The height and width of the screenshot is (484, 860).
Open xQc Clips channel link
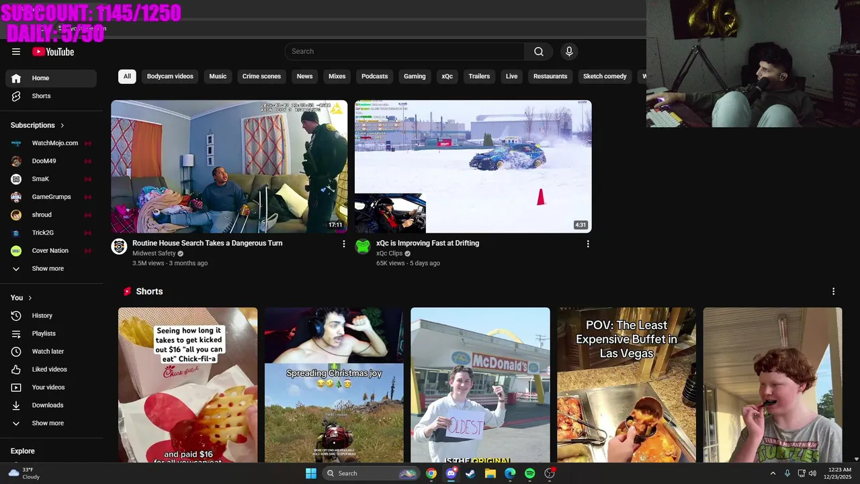pyautogui.click(x=389, y=253)
